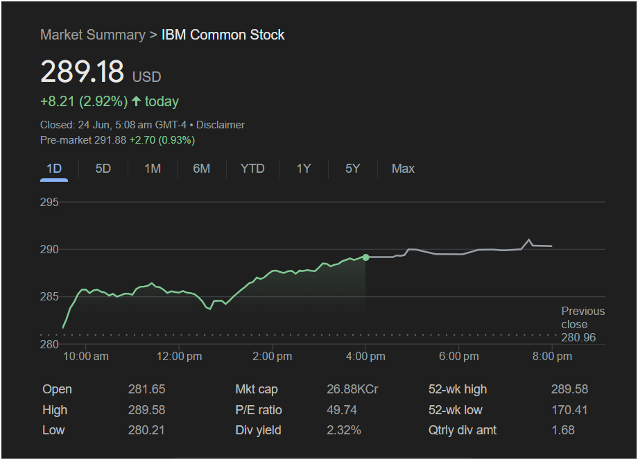Click the 290 price axis label
This screenshot has height=460, width=638.
tap(49, 249)
